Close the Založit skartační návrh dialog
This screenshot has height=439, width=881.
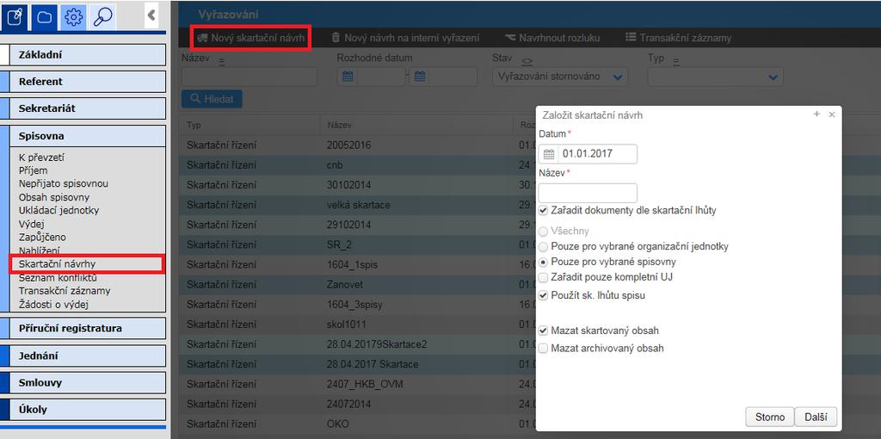832,114
